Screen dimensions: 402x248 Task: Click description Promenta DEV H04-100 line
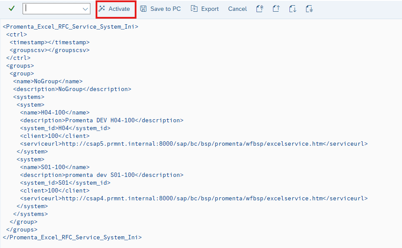(x=102, y=120)
